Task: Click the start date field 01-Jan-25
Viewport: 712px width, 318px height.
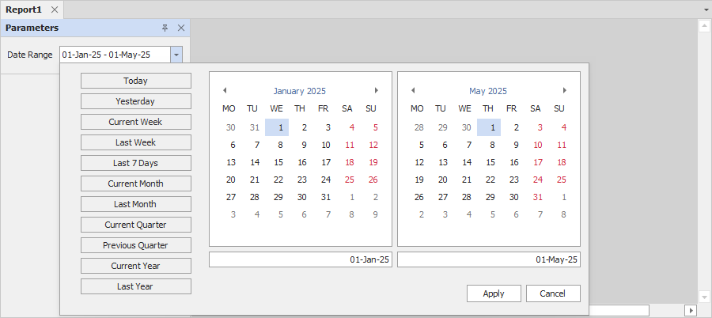Action: (x=300, y=259)
